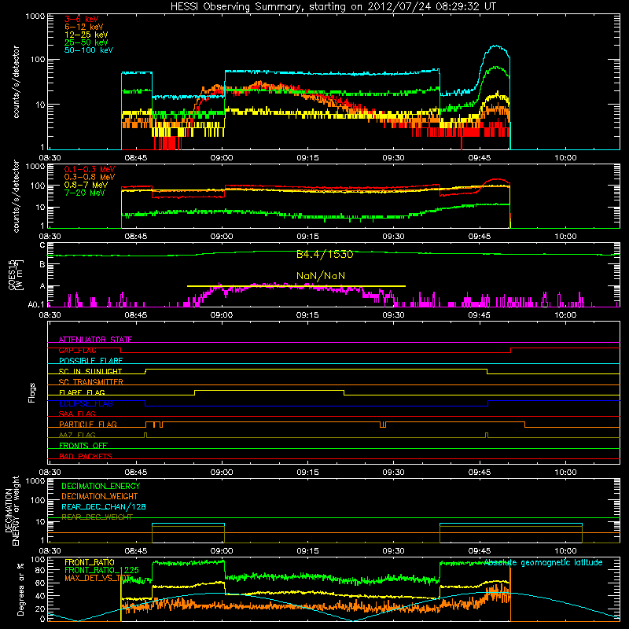
Task: Click the DECIMATION_ENERGY legend entry
Action: pos(101,486)
